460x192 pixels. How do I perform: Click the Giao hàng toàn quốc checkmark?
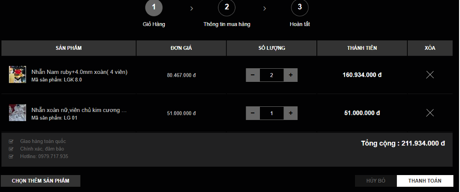11,141
